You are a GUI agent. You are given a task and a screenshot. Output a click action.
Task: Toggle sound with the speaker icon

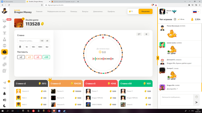[x=5, y=100]
